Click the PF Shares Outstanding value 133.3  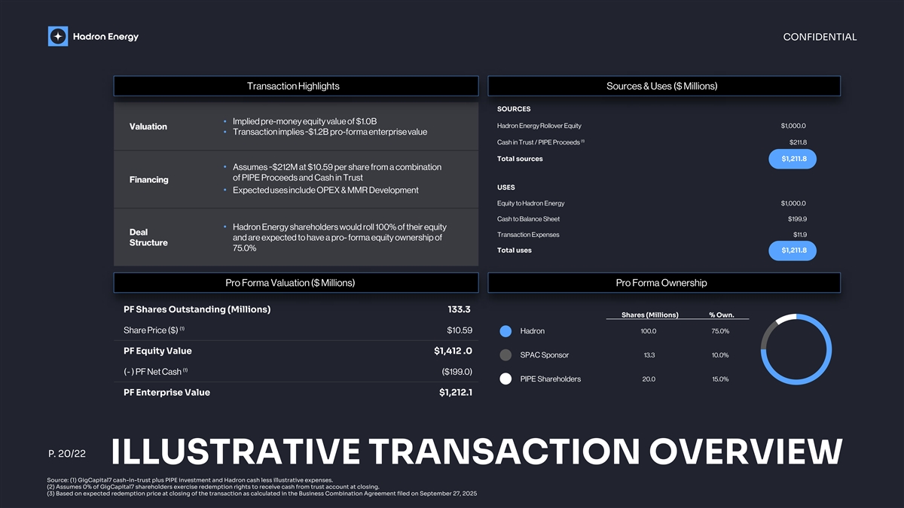(x=458, y=309)
